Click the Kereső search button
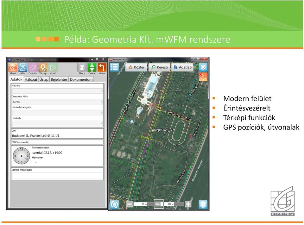The height and width of the screenshot is (225, 304). [x=159, y=67]
